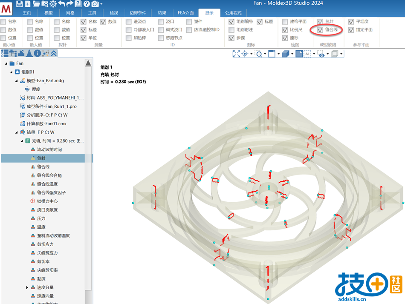Collapse the Fan project tree node
The image size is (405, 304).
(x=6, y=63)
